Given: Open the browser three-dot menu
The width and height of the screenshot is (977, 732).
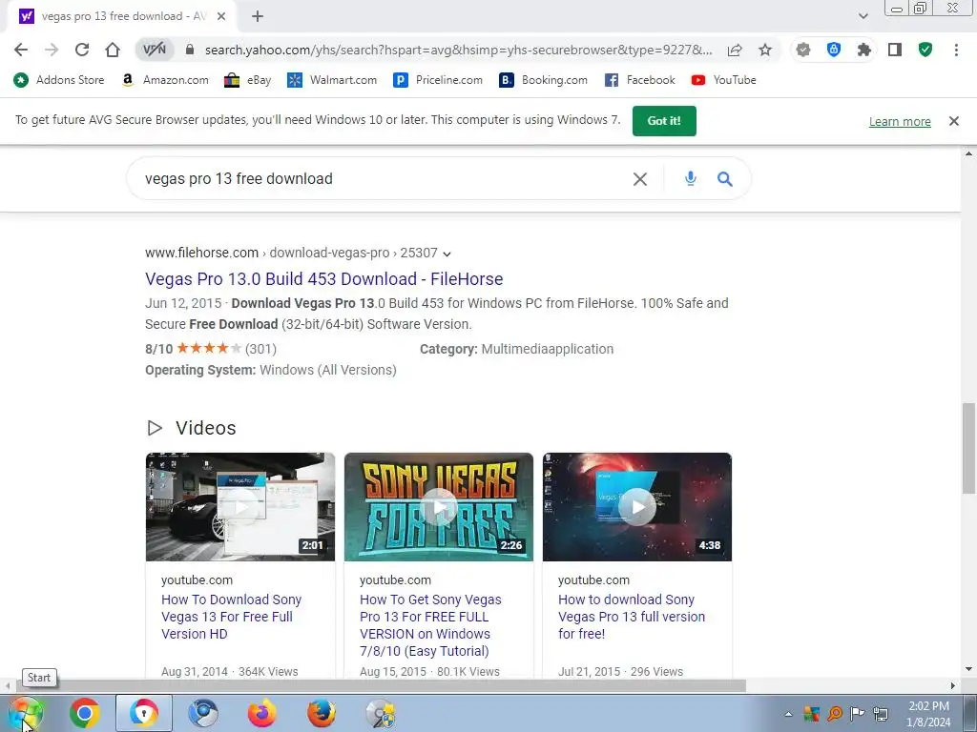Looking at the screenshot, I should [956, 50].
